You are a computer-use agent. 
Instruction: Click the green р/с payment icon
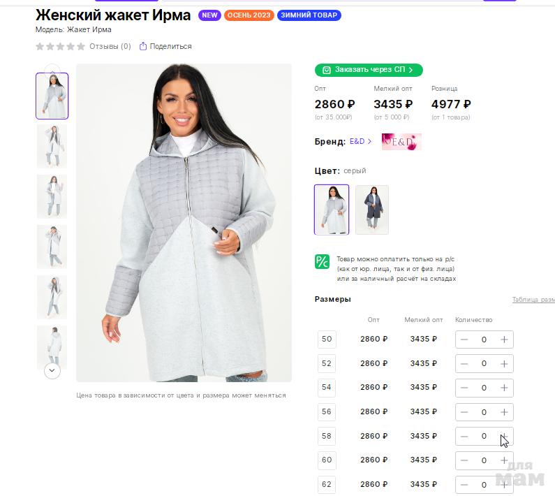click(322, 262)
